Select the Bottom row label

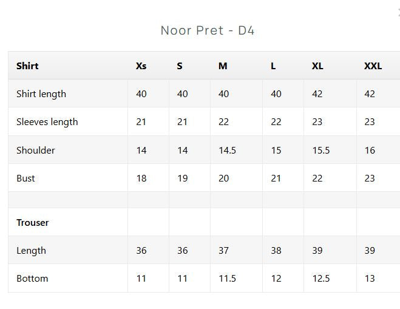(x=32, y=279)
